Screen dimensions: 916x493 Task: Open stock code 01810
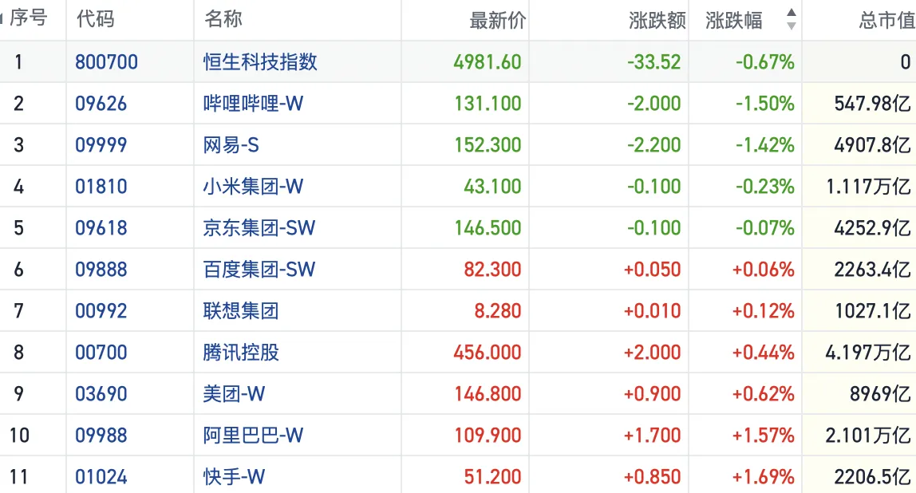(x=101, y=187)
